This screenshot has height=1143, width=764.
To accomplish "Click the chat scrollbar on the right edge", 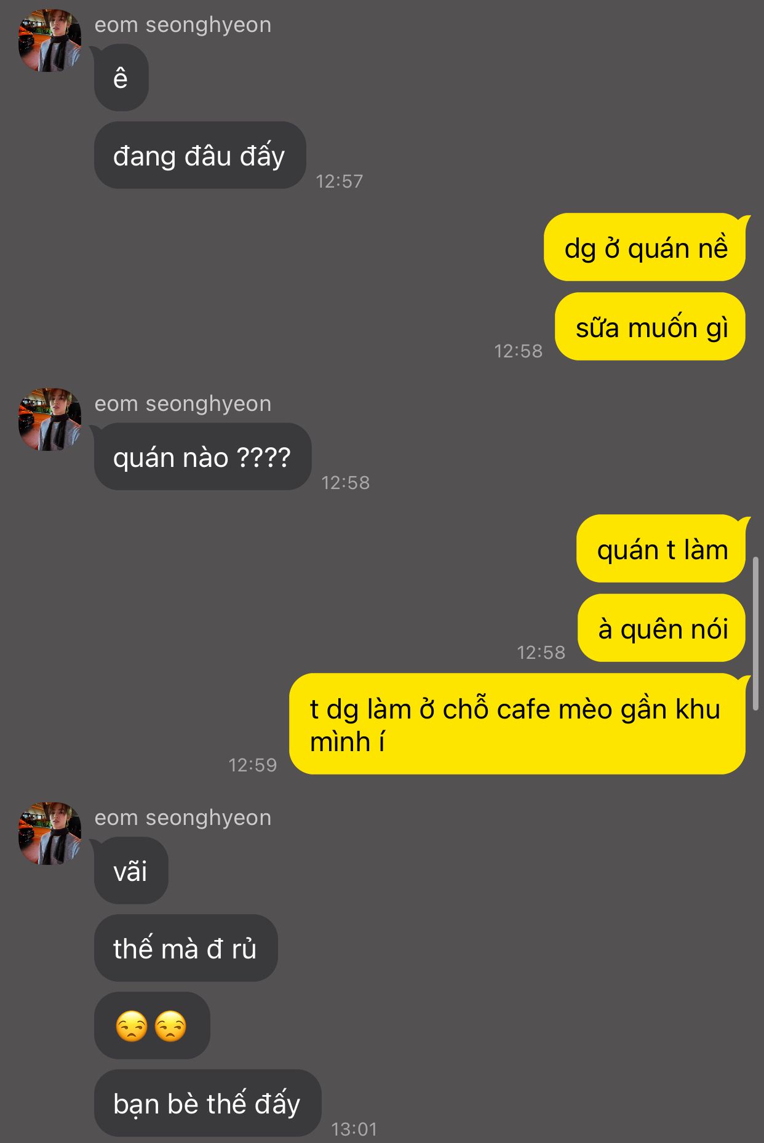I will 756,634.
